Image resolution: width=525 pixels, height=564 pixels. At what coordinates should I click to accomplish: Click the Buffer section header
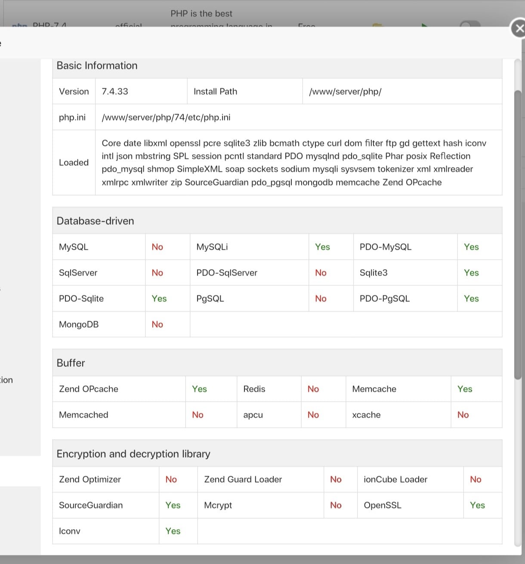pyautogui.click(x=71, y=363)
